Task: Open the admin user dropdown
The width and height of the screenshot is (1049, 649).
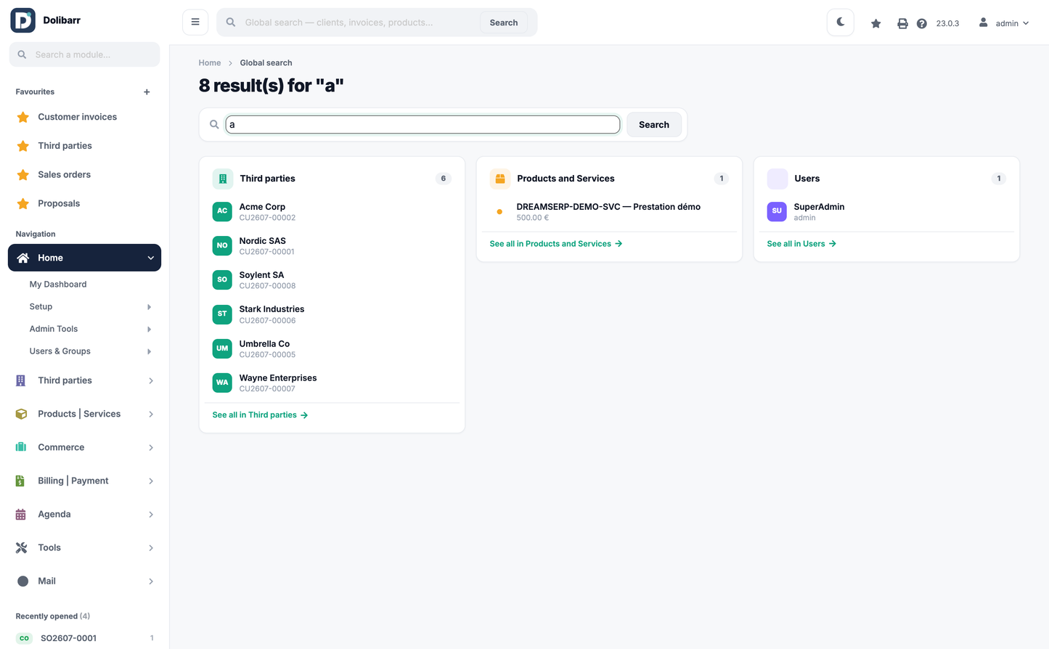Action: [1004, 23]
